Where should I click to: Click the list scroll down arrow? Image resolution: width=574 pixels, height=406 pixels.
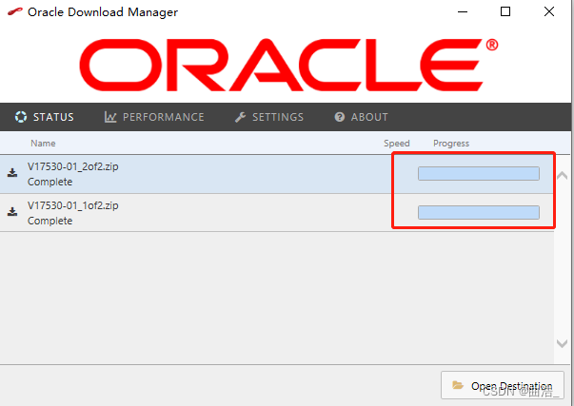point(562,343)
